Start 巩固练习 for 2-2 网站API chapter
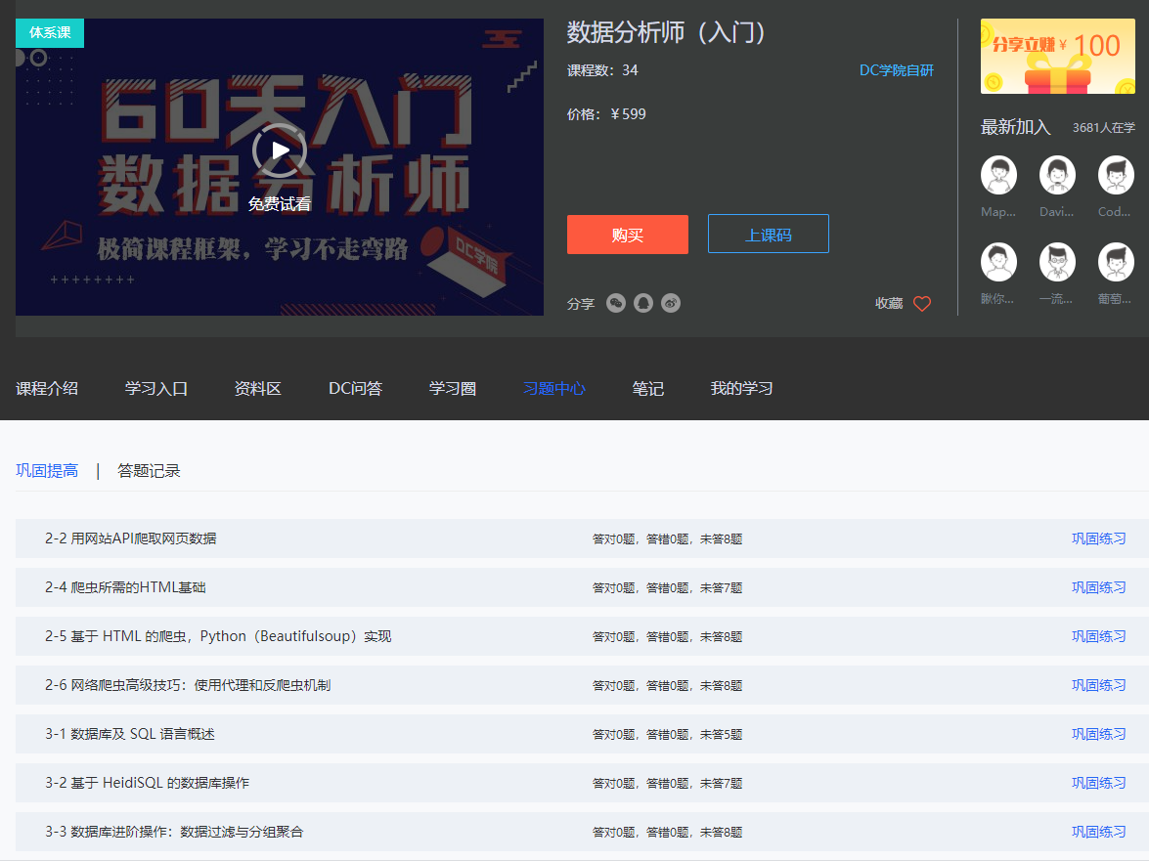 pos(1098,538)
